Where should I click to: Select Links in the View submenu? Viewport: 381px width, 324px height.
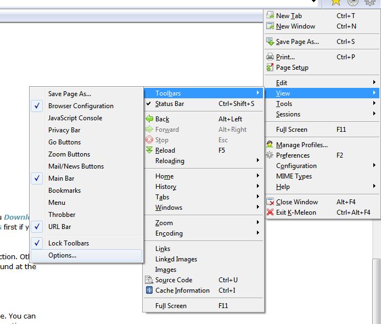[x=203, y=249]
